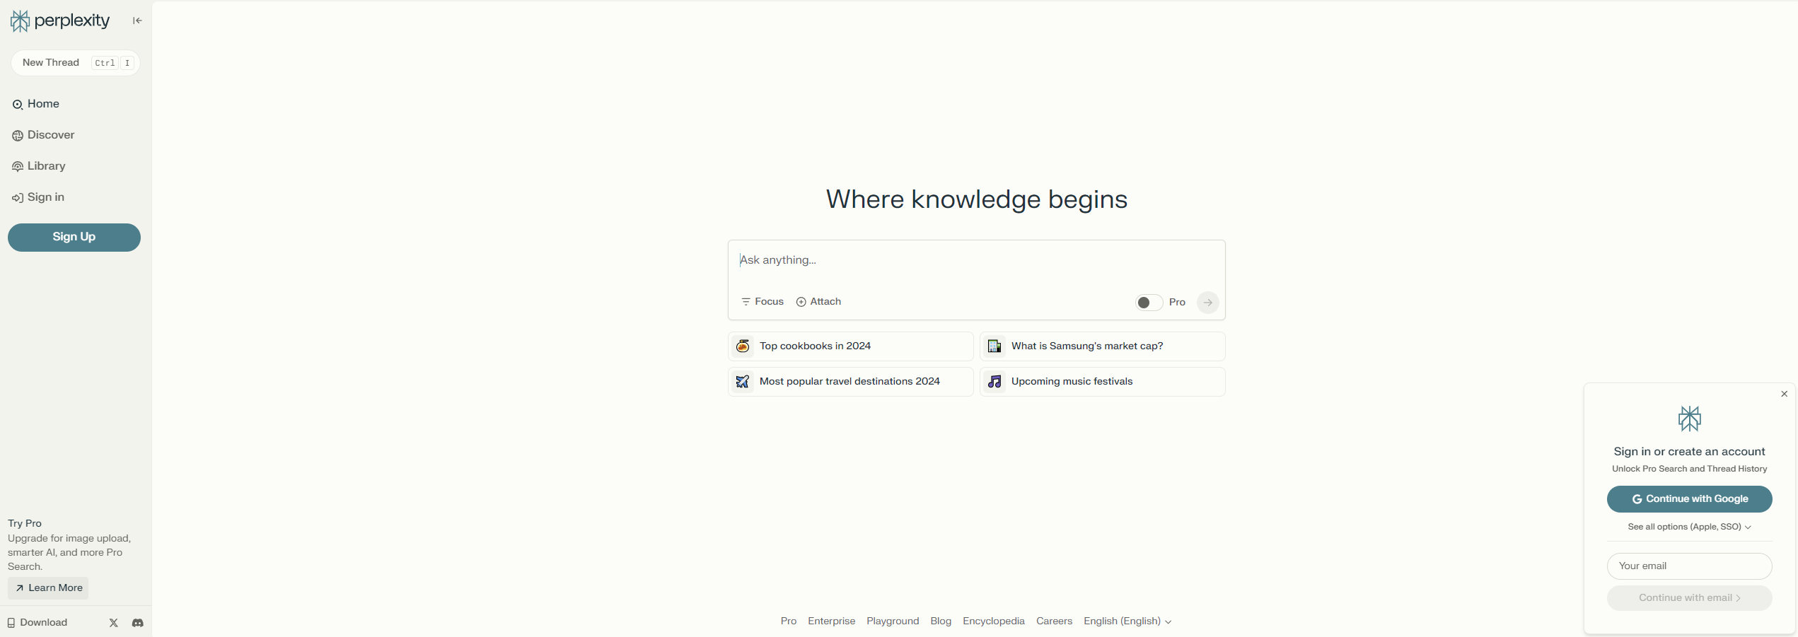This screenshot has height=637, width=1798.
Task: Open the Focus filter options
Action: point(762,302)
